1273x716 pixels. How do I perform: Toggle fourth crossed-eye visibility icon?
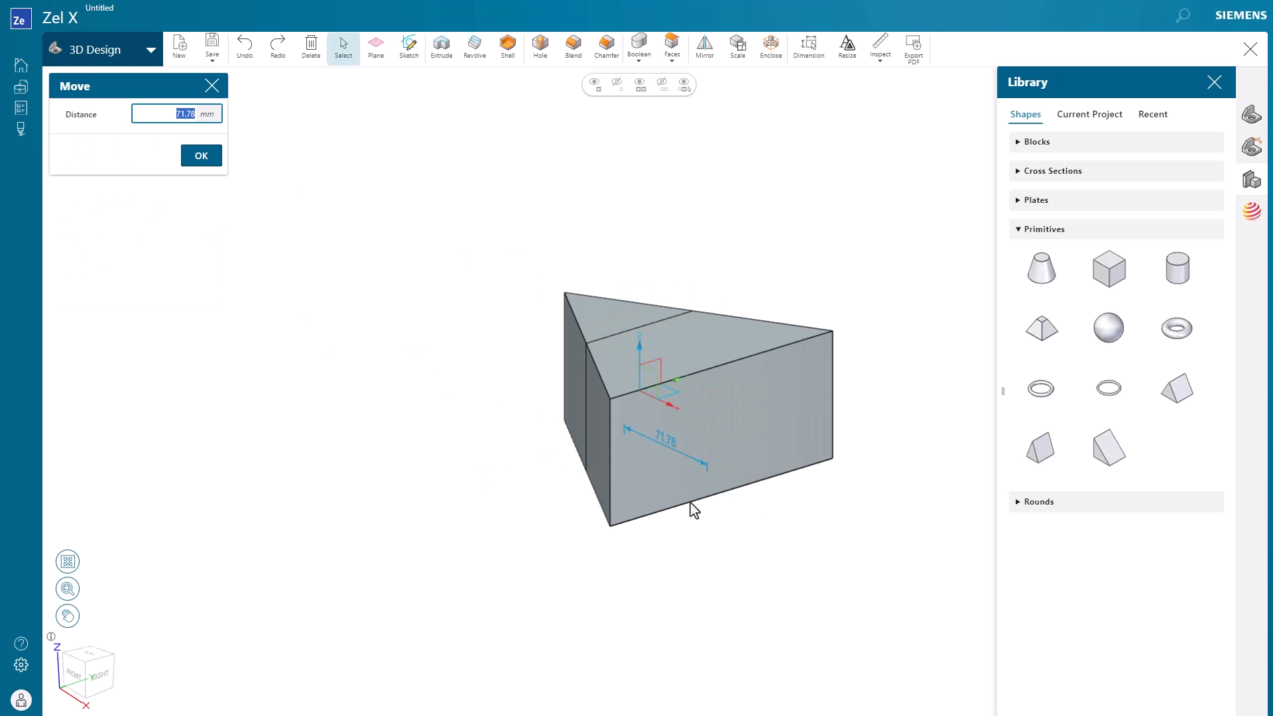662,84
